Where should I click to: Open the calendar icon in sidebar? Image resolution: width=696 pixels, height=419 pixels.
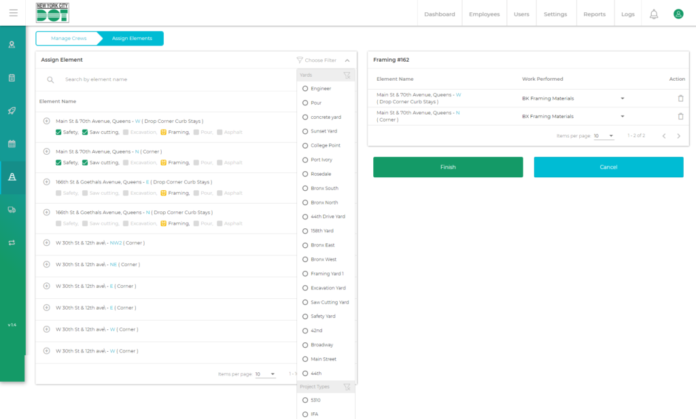pyautogui.click(x=12, y=144)
